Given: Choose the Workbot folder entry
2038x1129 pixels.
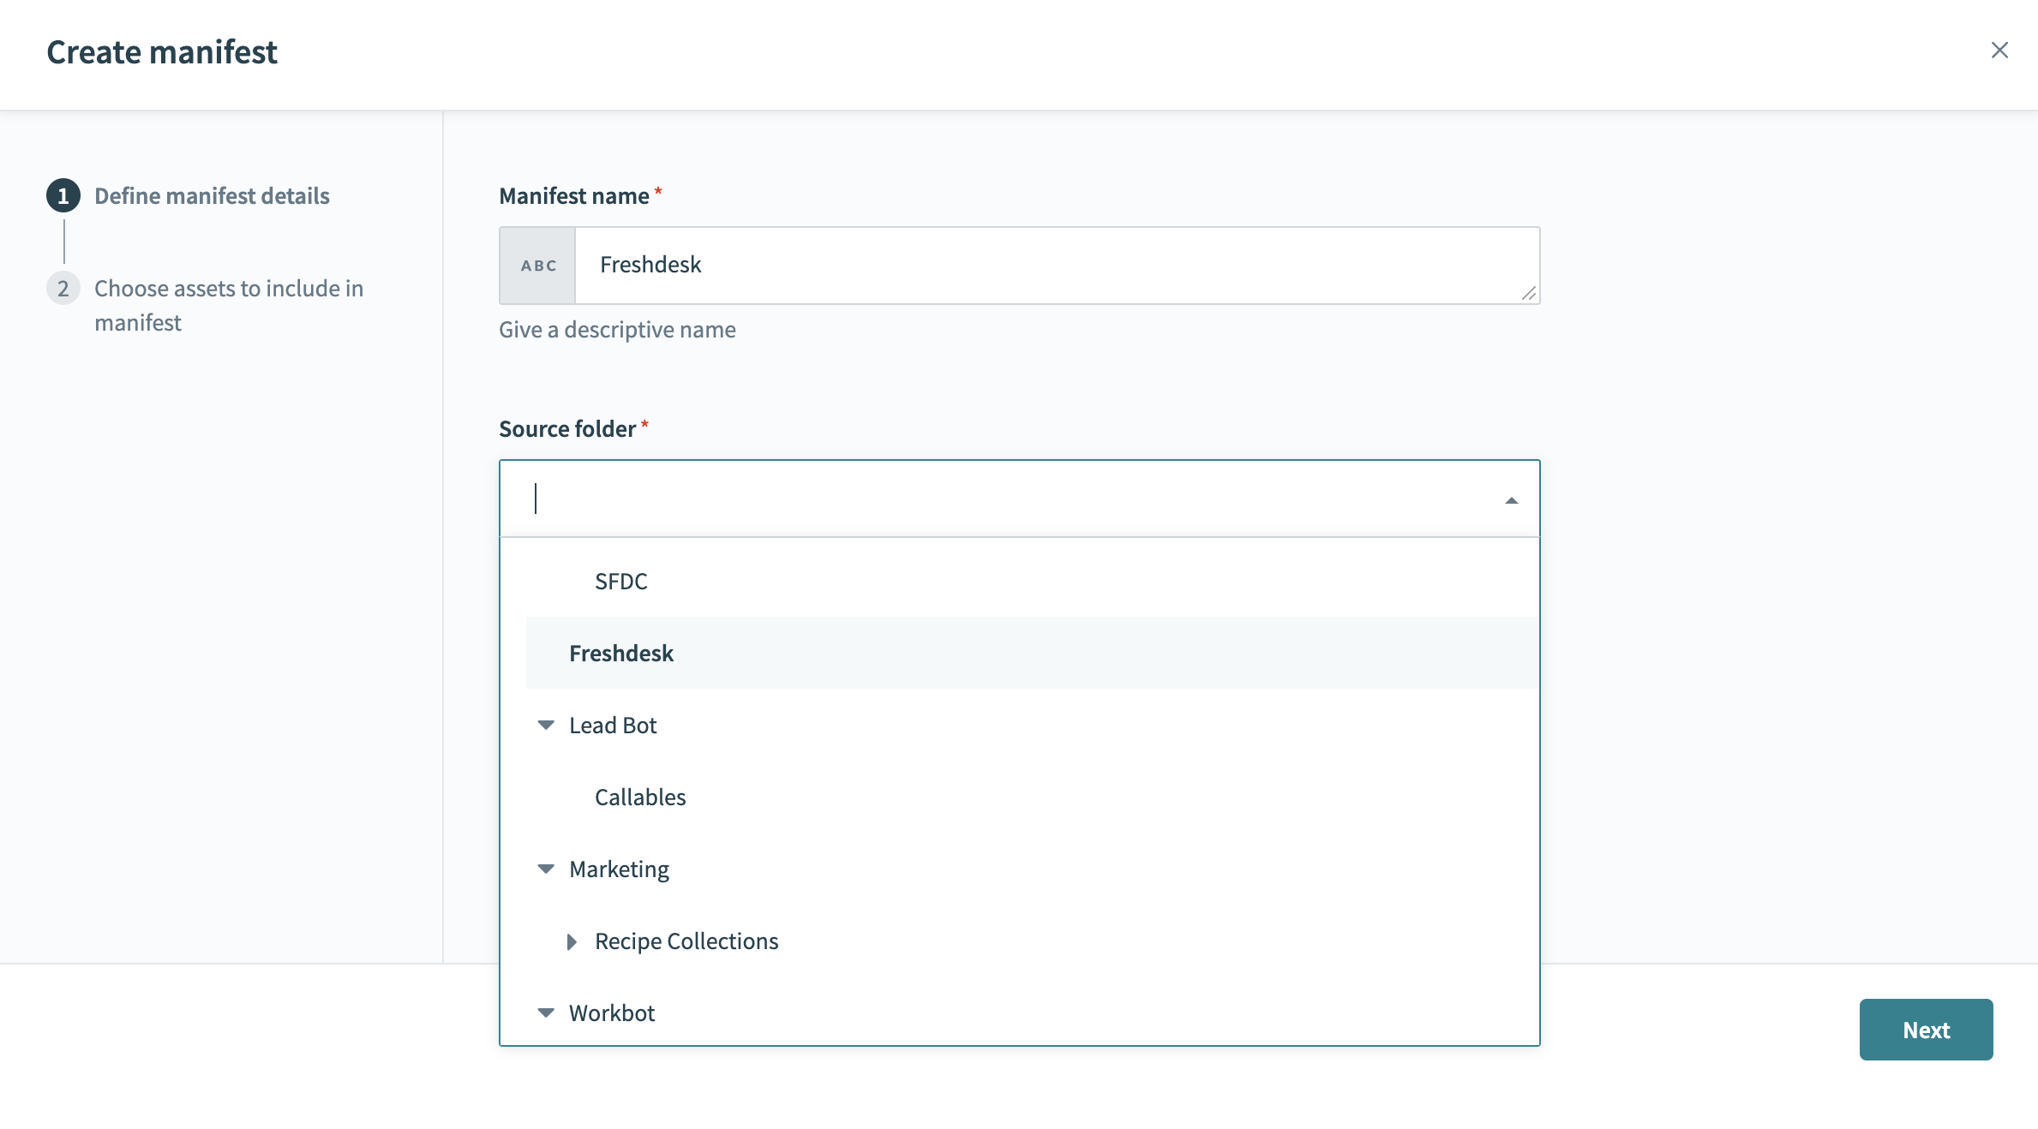Looking at the screenshot, I should [612, 1013].
